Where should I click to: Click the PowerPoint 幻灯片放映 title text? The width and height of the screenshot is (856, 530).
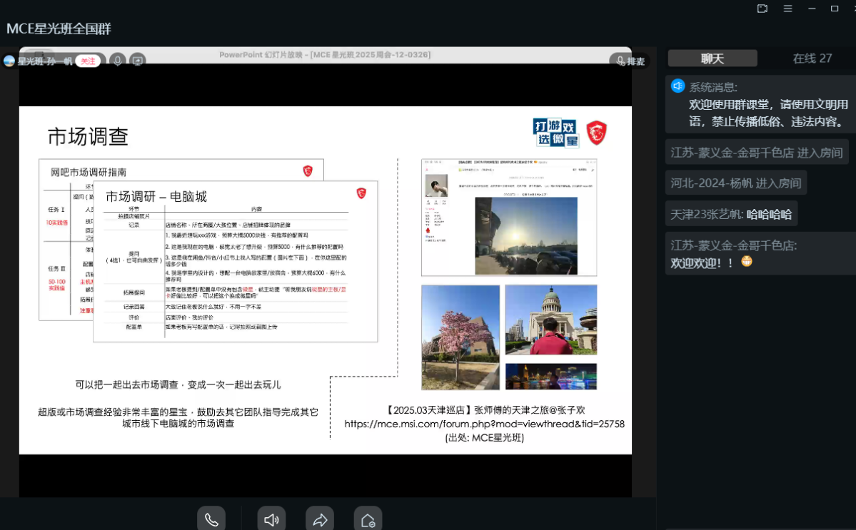click(x=325, y=54)
